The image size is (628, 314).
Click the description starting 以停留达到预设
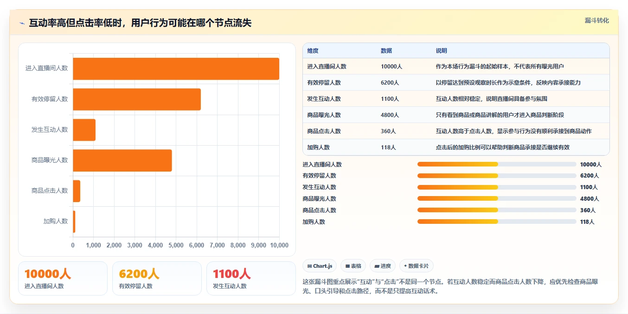[508, 83]
